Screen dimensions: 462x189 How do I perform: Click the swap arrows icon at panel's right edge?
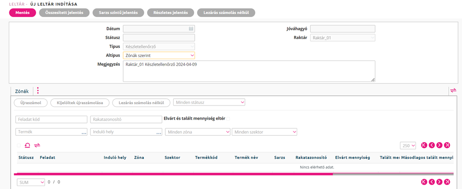pyautogui.click(x=453, y=91)
